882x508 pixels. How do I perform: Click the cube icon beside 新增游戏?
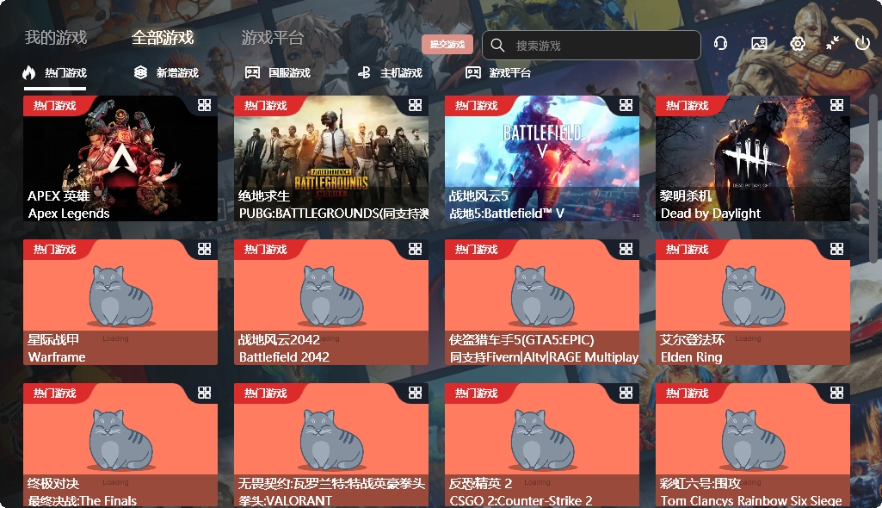click(x=140, y=72)
